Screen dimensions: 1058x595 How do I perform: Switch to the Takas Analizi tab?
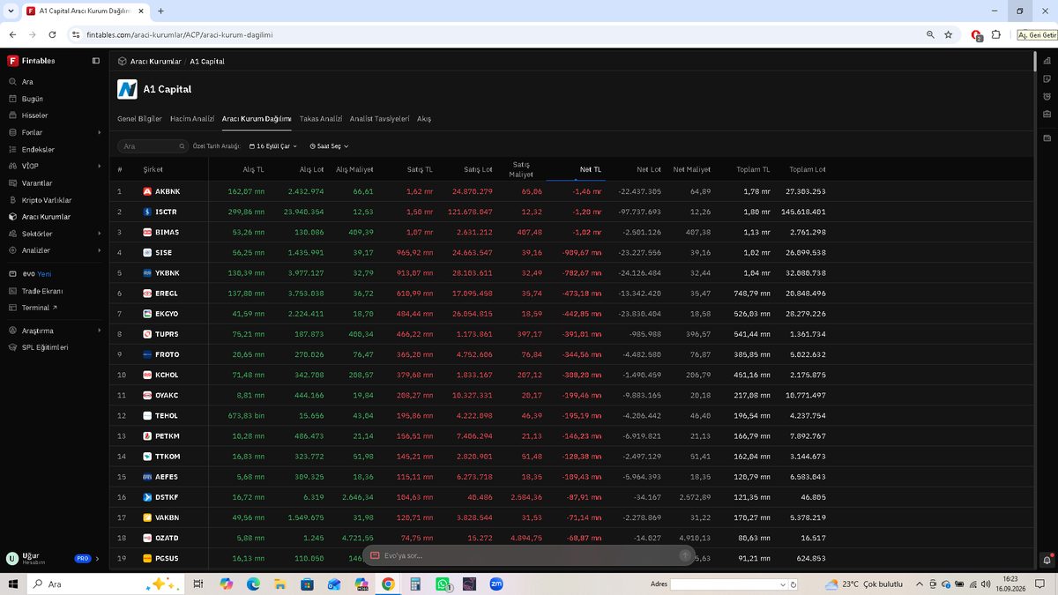coord(321,118)
